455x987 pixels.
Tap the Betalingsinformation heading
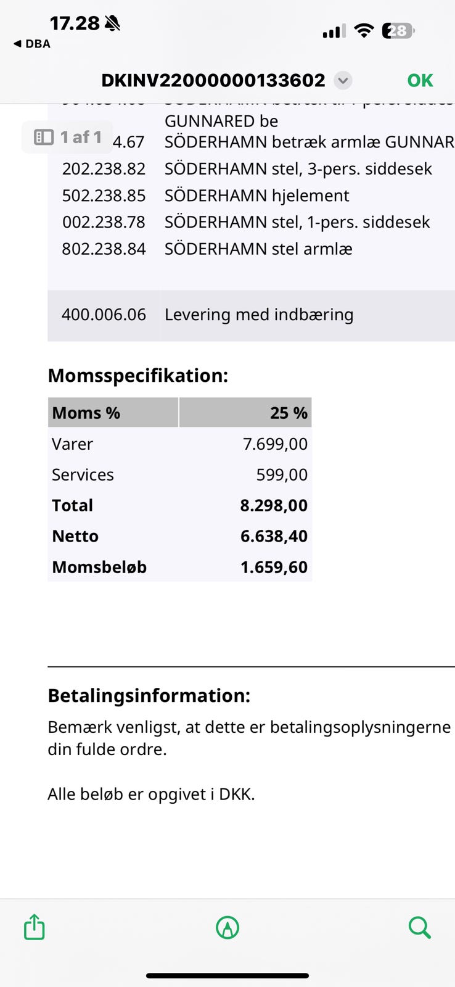tap(149, 696)
